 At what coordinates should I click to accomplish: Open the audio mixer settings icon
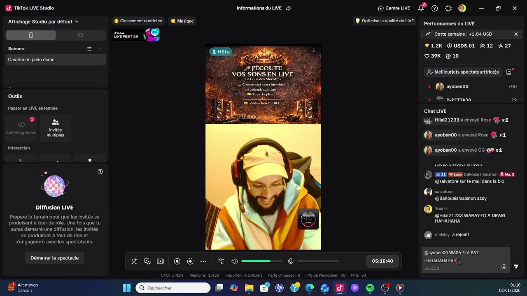222,261
